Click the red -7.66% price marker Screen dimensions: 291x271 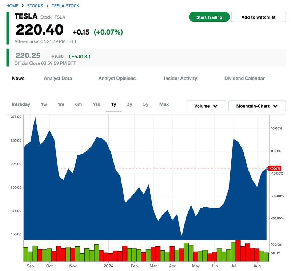click(x=275, y=168)
